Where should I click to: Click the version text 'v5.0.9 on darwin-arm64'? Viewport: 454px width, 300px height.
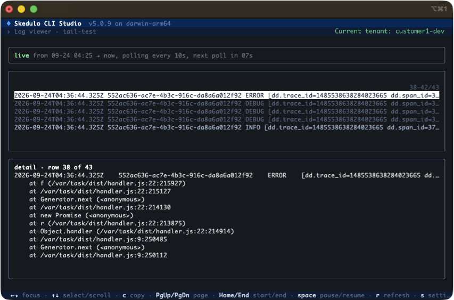pyautogui.click(x=130, y=23)
